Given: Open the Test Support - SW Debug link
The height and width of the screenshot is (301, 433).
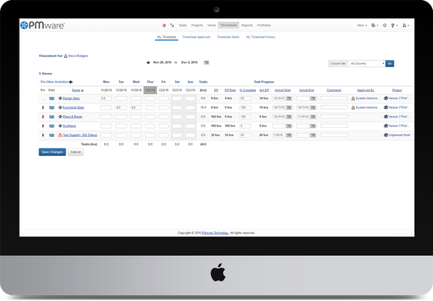Looking at the screenshot, I should click(x=80, y=135).
